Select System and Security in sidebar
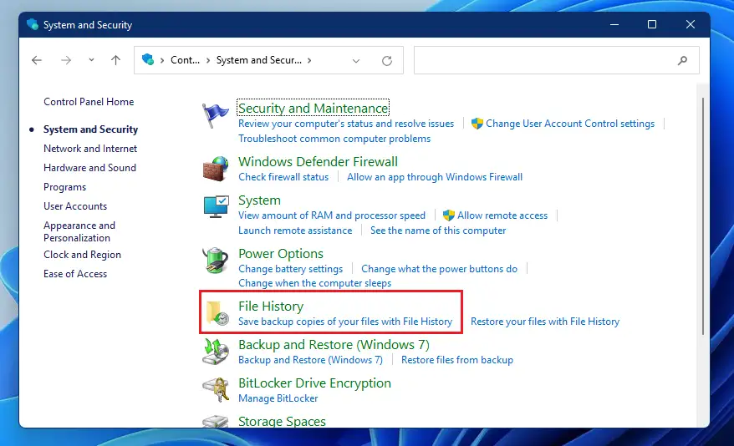 (x=90, y=129)
